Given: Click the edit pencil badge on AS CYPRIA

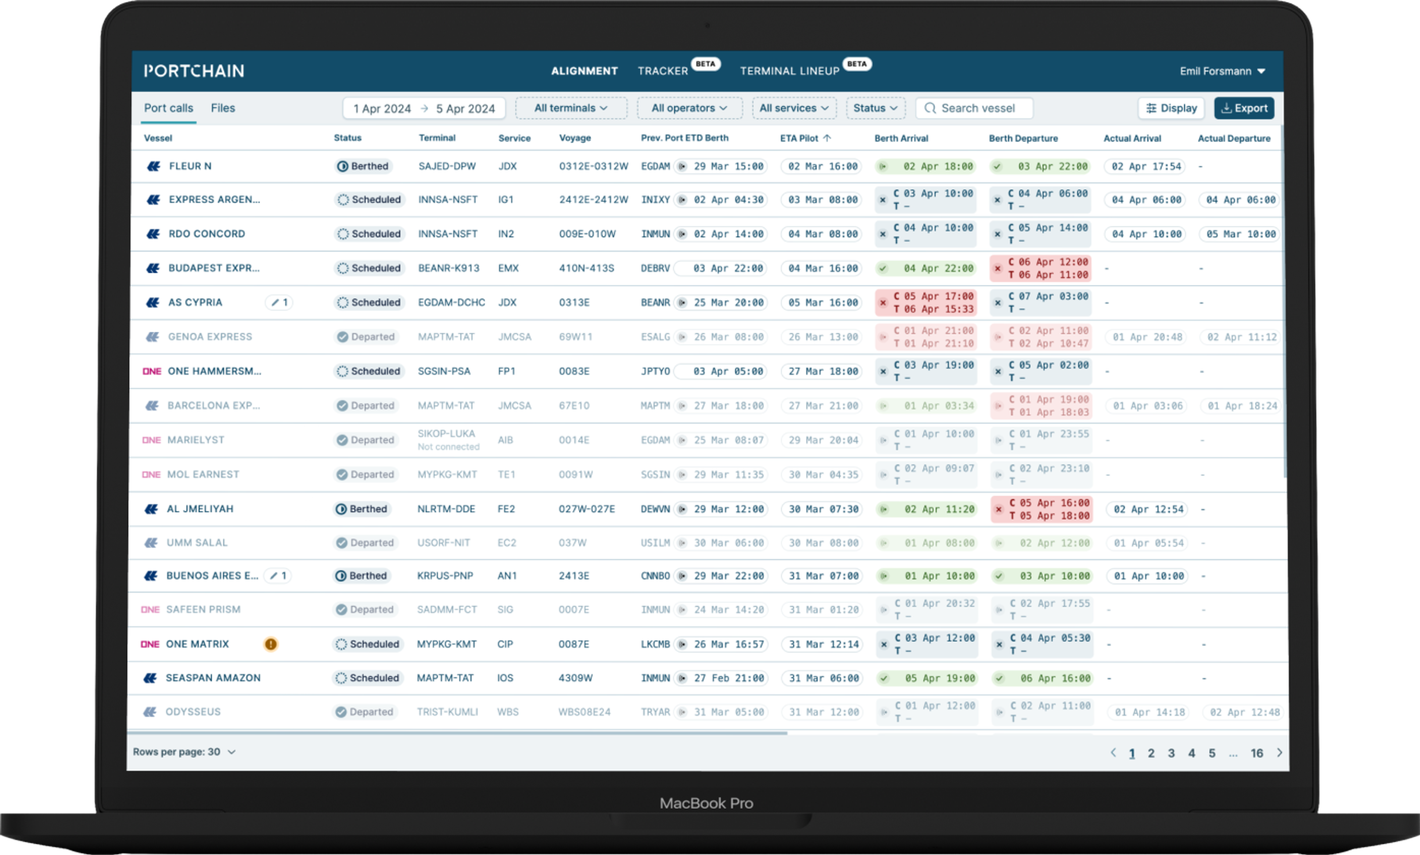Looking at the screenshot, I should coord(279,303).
